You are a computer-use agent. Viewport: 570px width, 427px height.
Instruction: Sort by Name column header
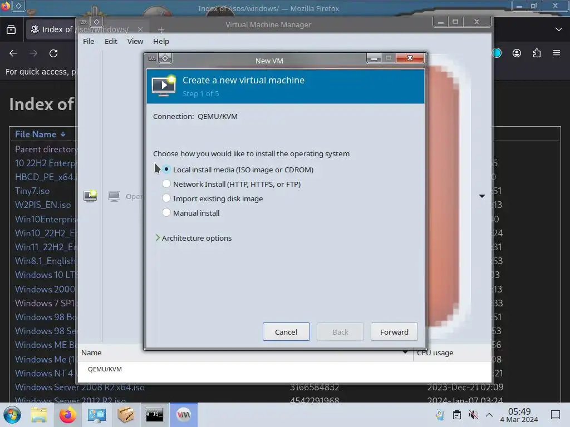pos(245,352)
